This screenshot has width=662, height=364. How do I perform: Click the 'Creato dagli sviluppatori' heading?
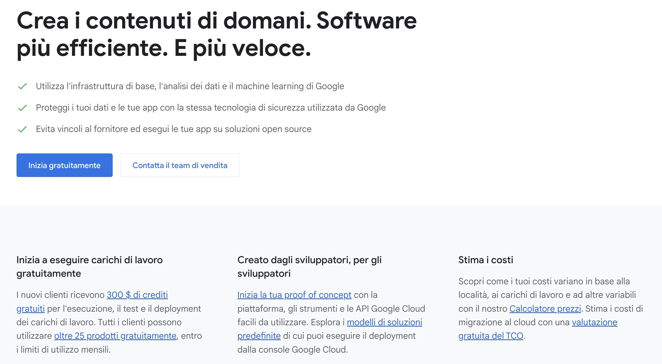point(309,267)
